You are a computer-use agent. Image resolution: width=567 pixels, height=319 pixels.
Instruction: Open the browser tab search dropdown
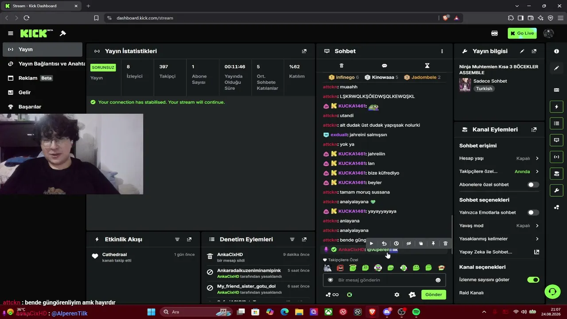click(x=517, y=6)
